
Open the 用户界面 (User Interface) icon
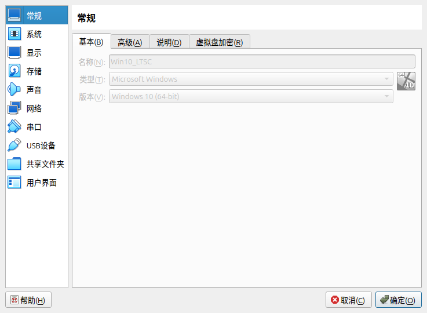click(14, 183)
